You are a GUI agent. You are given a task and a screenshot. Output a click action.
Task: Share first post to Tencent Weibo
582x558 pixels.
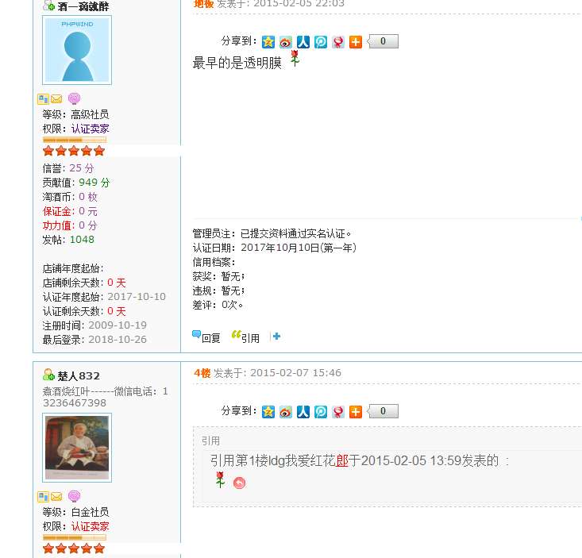point(320,42)
